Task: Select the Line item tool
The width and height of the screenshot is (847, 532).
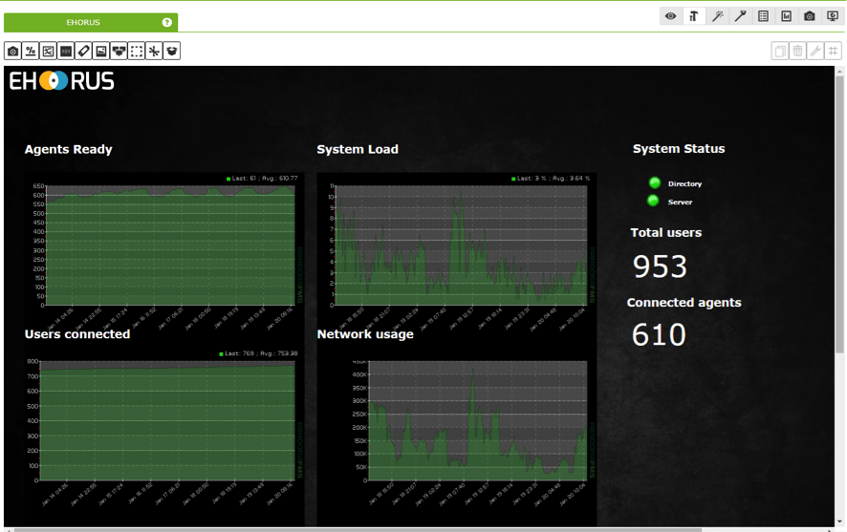Action: (x=154, y=52)
